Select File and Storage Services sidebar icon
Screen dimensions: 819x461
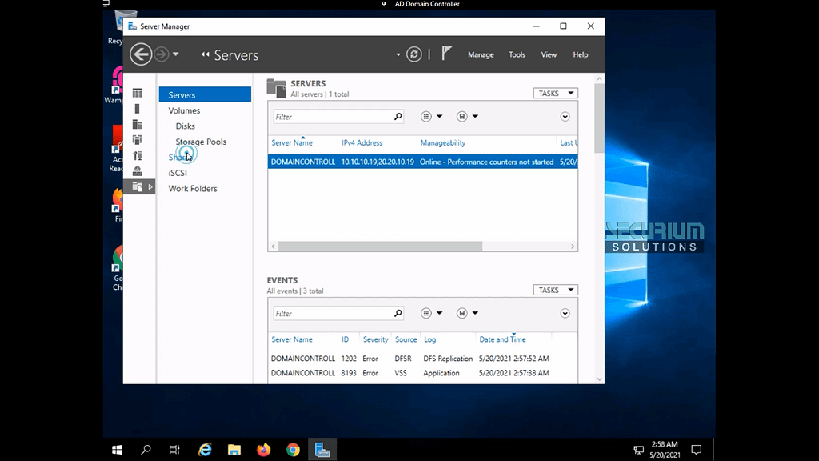138,186
